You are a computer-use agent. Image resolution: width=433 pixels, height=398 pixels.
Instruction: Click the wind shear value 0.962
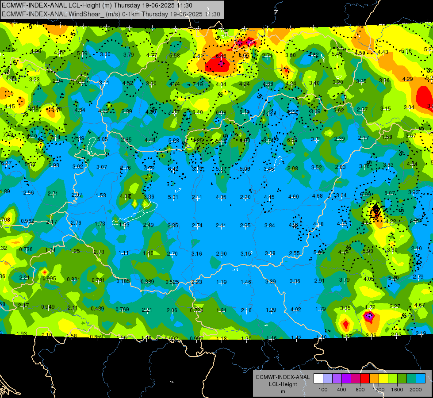pos(27,221)
